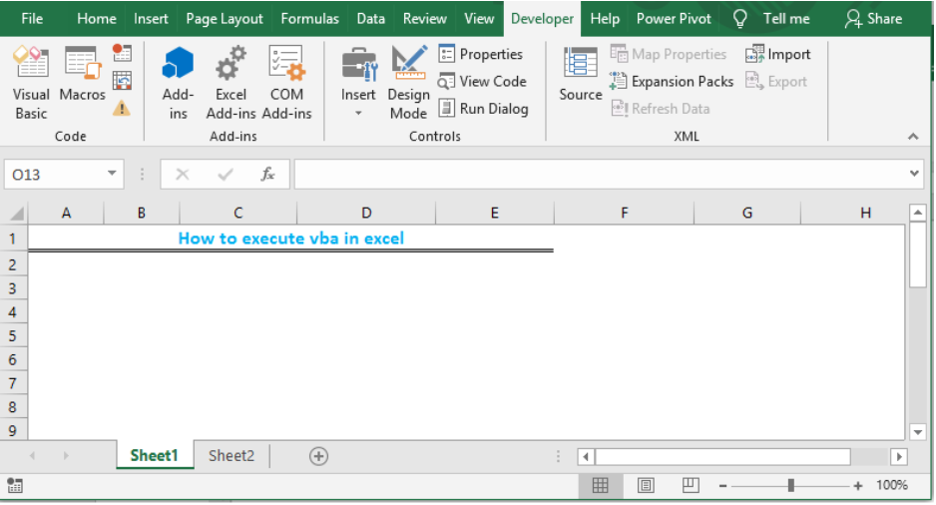Select column A header
Image resolution: width=936 pixels, height=505 pixels.
click(66, 214)
